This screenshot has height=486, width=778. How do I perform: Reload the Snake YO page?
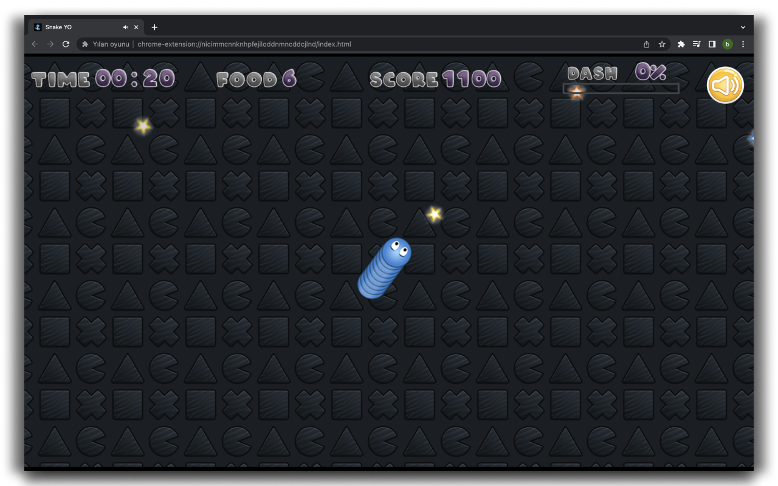point(66,44)
